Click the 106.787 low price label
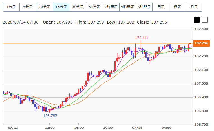Screen dimensions: 214x131 pyautogui.click(x=50, y=116)
